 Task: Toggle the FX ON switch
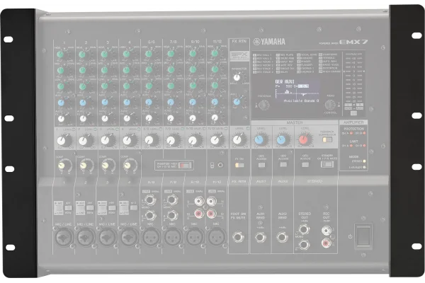[x=239, y=165]
